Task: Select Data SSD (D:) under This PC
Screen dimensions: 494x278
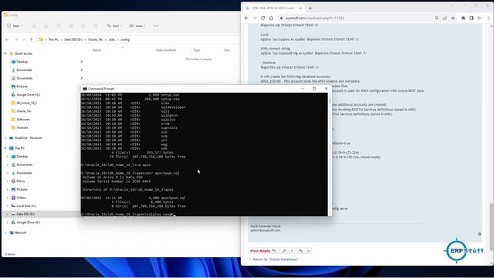Action: pos(25,214)
